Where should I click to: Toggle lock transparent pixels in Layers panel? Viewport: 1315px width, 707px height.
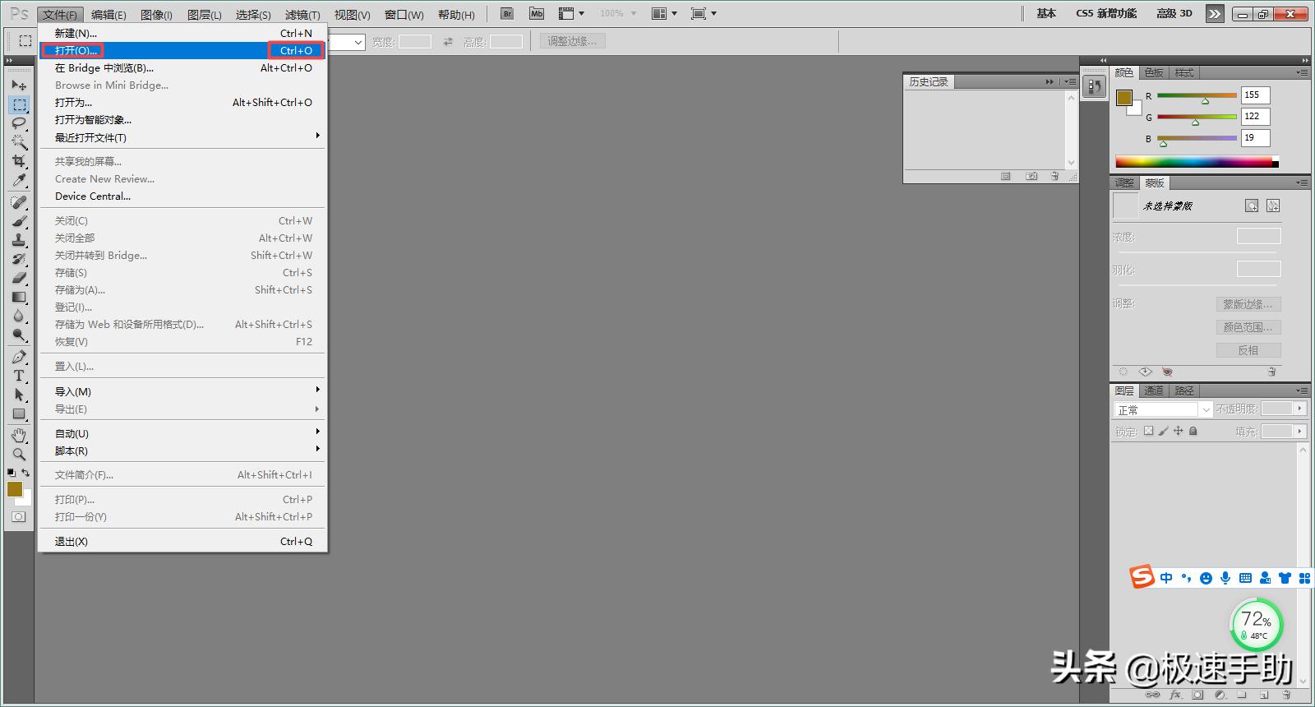[1149, 431]
